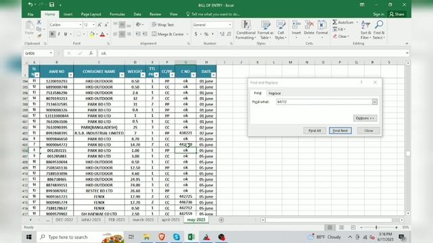The width and height of the screenshot is (433, 243).
Task: Open Format as Table gallery
Action: [265, 30]
